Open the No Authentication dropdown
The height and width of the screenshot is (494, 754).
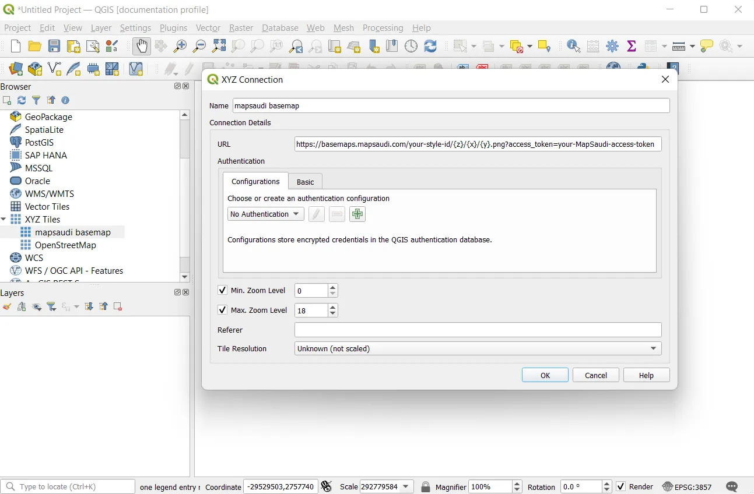tap(265, 214)
